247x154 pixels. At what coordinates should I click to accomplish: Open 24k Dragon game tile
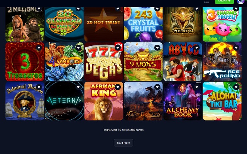[183, 24]
